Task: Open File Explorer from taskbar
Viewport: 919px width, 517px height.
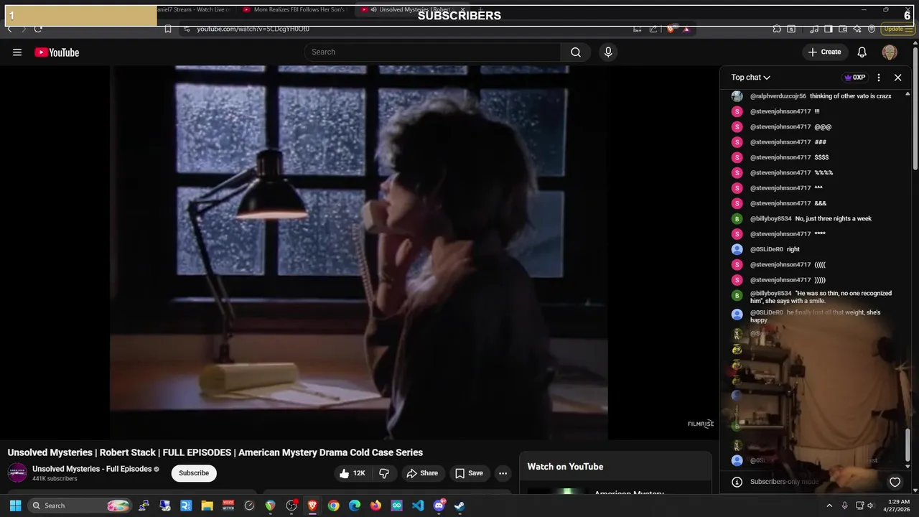Action: tap(207, 506)
